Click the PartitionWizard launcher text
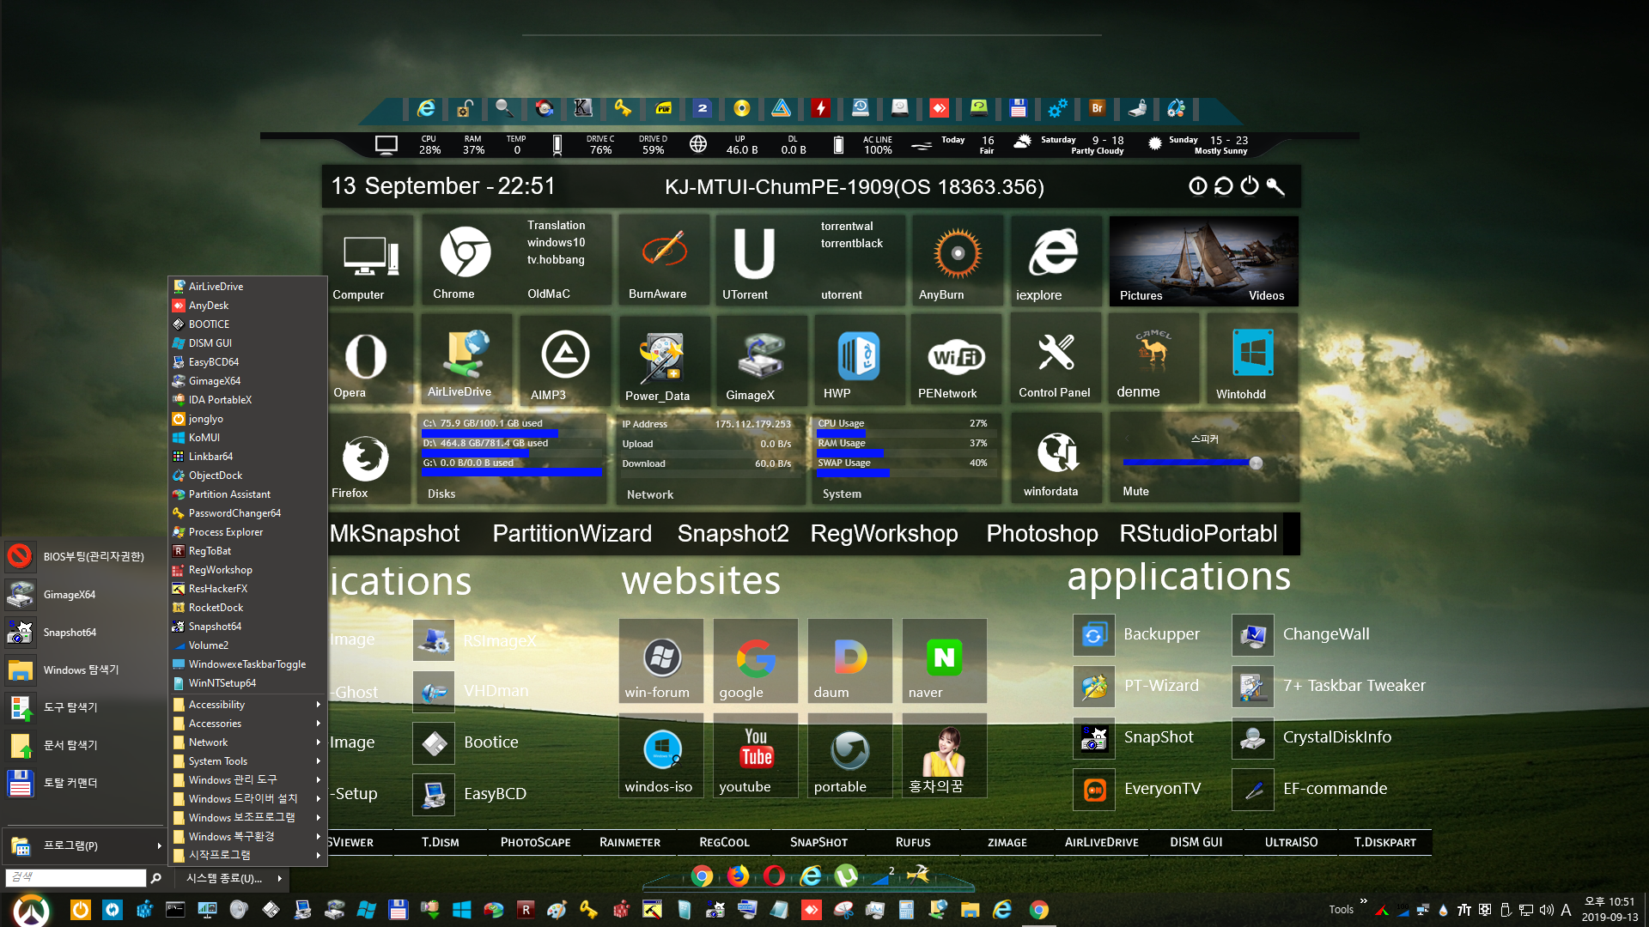The height and width of the screenshot is (927, 1649). 572,533
